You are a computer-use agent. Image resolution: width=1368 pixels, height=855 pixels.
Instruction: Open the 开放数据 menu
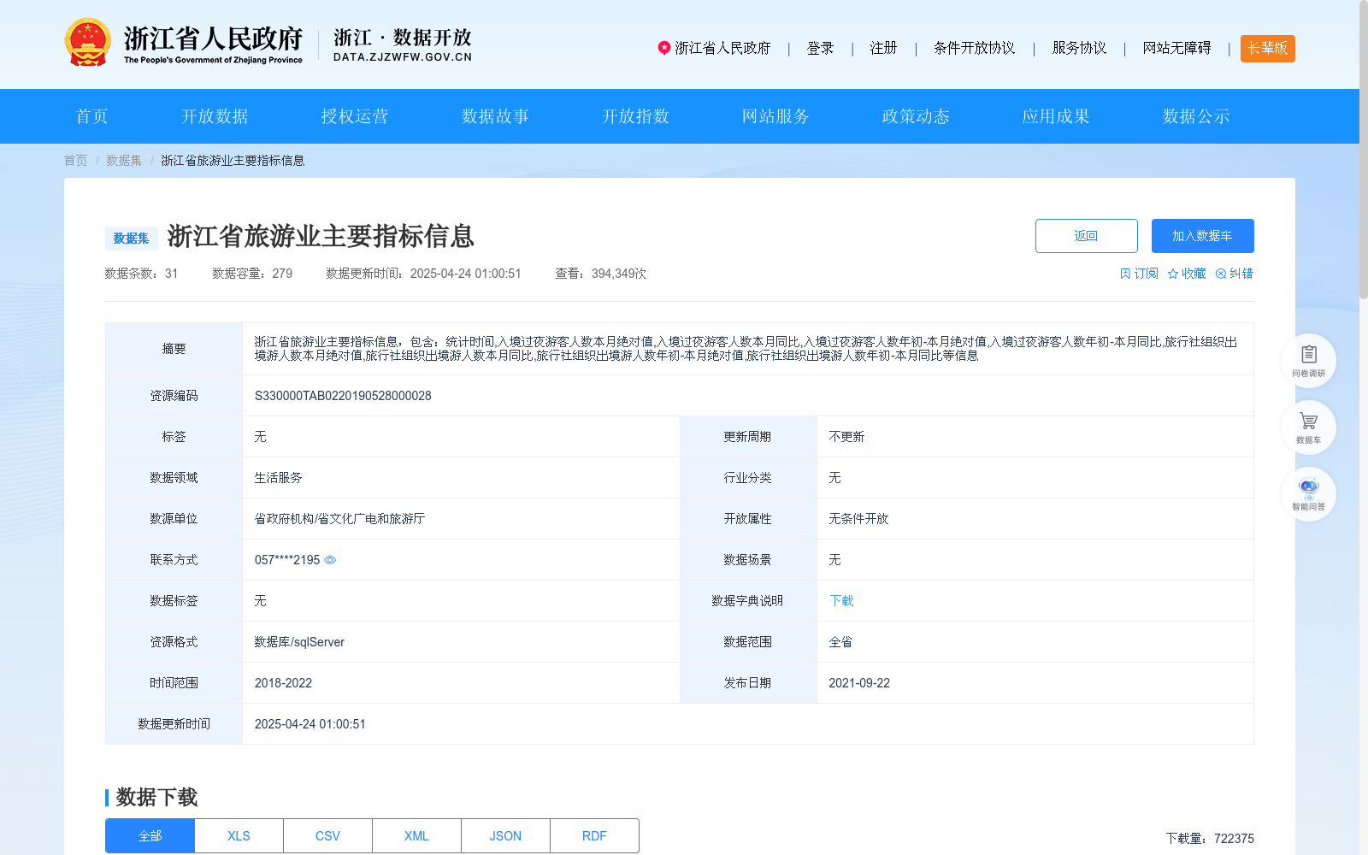(213, 116)
